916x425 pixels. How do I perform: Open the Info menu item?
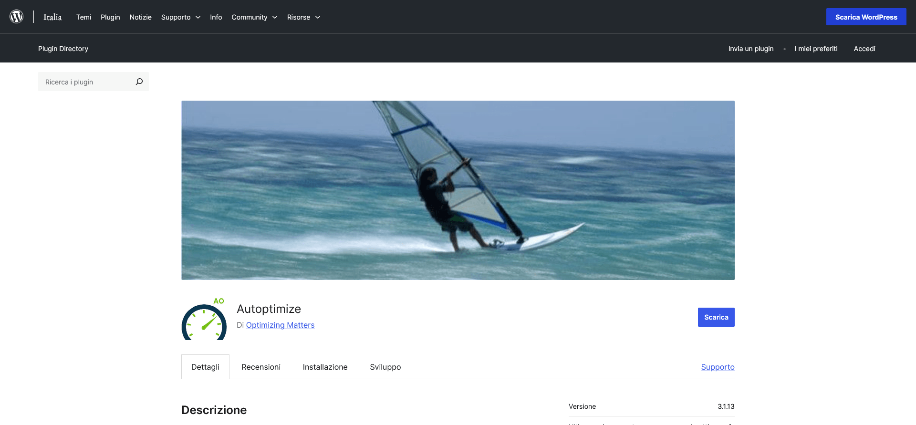[x=216, y=17]
